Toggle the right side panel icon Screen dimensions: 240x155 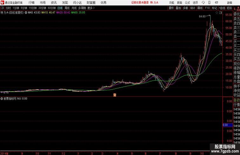point(221,13)
